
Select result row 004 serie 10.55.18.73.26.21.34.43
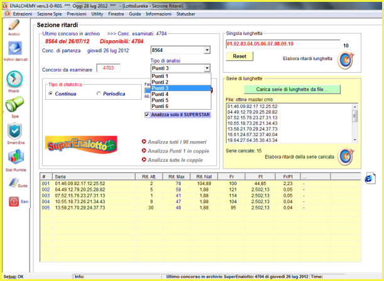(x=200, y=201)
